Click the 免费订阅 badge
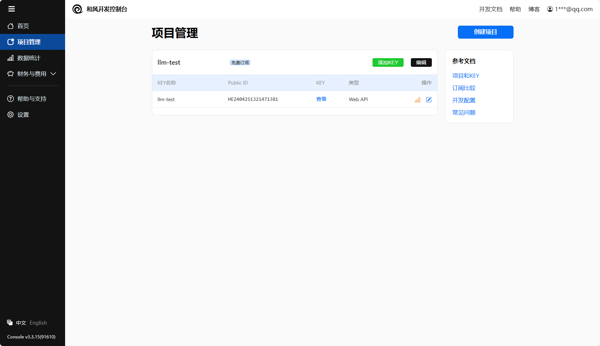The image size is (600, 346). [240, 63]
